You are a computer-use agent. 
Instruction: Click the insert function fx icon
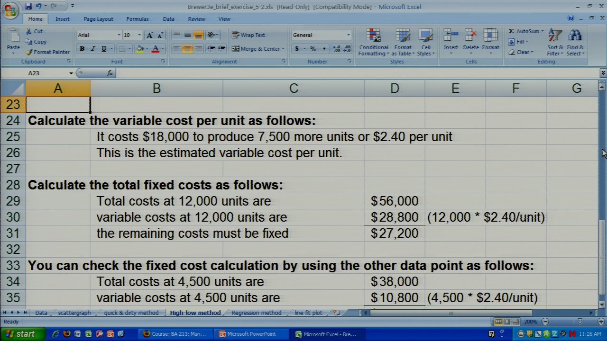(x=110, y=73)
